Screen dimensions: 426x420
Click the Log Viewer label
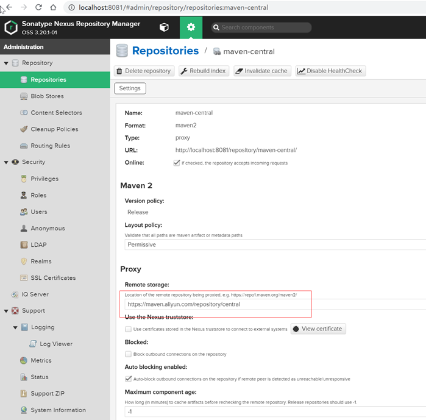click(56, 344)
